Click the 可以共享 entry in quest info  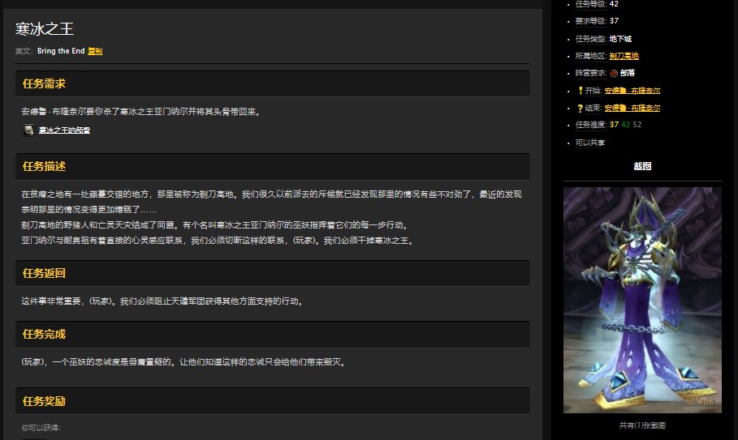point(590,143)
